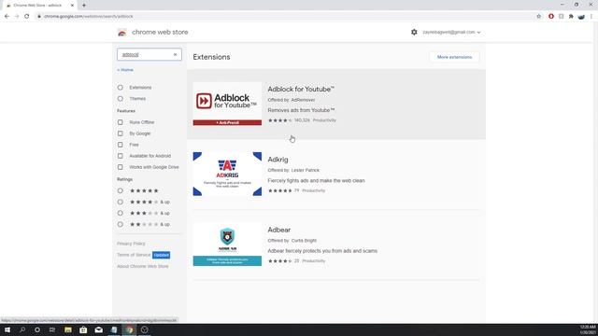The width and height of the screenshot is (598, 336).
Task: Close the Chrome Web Store tab
Action: (x=72, y=6)
